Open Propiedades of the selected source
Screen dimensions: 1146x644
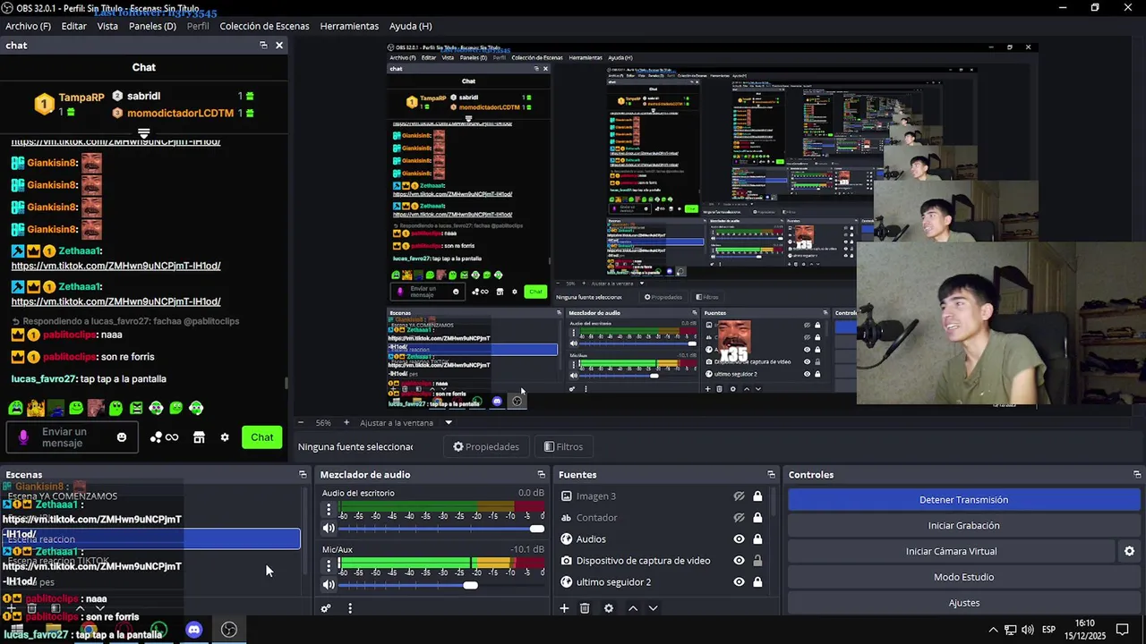point(486,446)
